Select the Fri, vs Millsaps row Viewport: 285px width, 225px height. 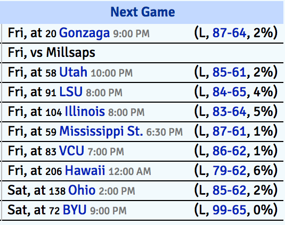[143, 53]
